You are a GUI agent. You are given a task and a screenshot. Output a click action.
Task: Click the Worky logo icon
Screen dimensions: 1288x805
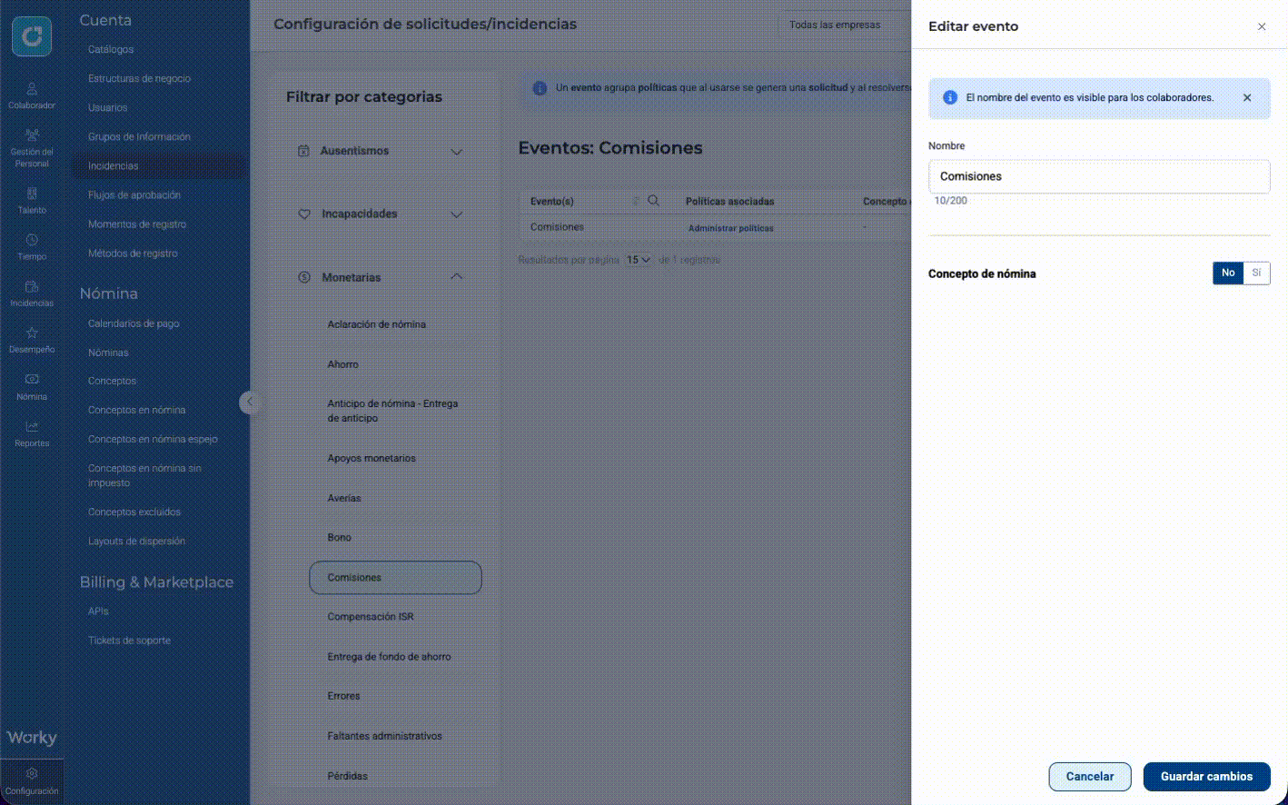32,36
